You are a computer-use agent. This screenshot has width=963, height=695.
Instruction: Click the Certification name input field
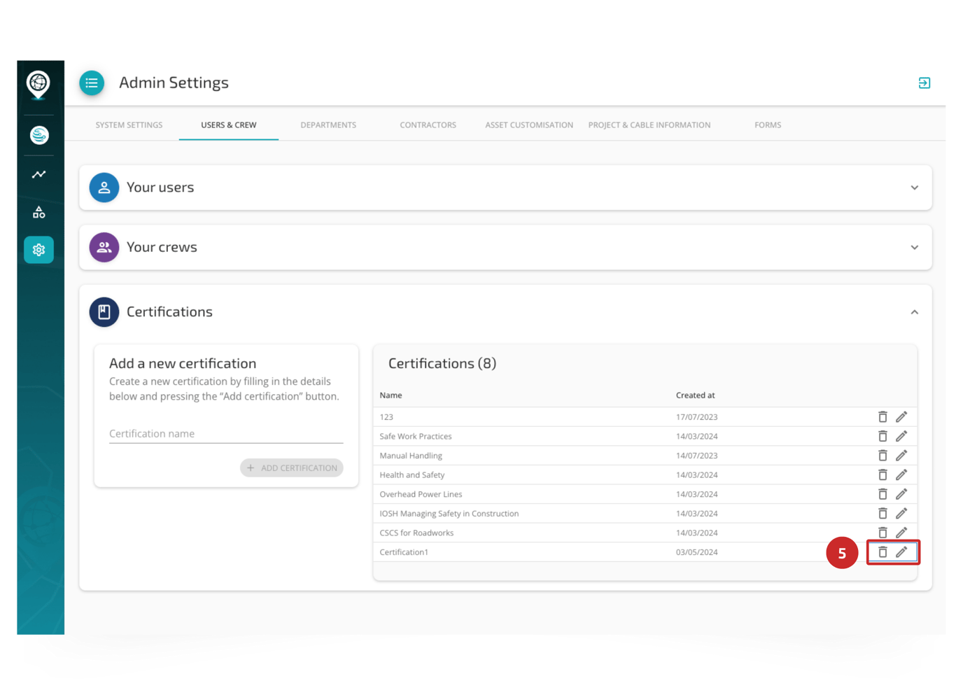(225, 433)
